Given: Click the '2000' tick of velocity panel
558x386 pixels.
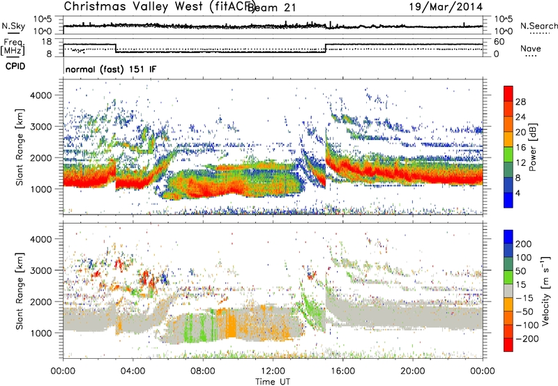Looking at the screenshot, I should tap(41, 302).
